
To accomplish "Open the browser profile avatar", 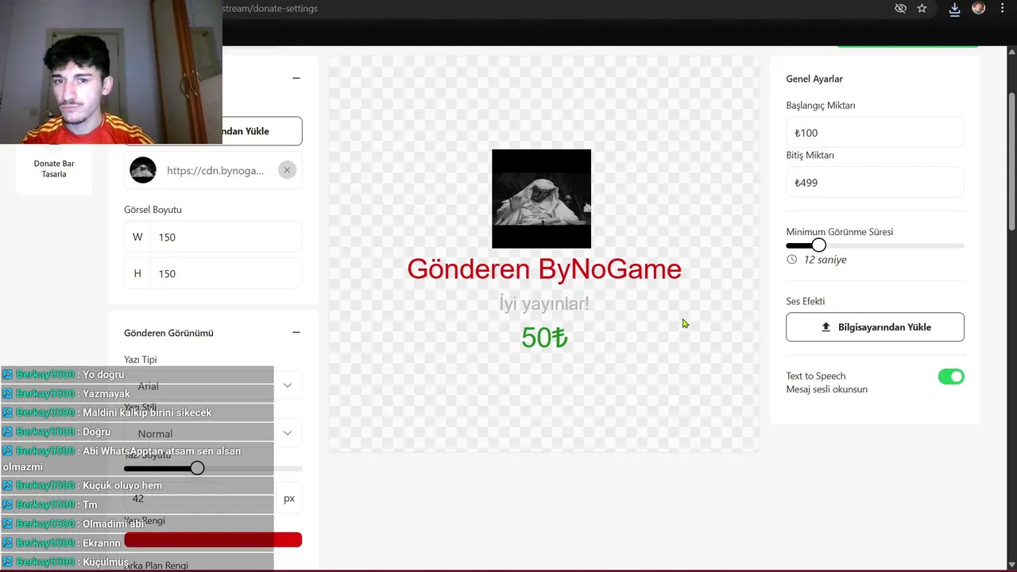I will pyautogui.click(x=978, y=8).
